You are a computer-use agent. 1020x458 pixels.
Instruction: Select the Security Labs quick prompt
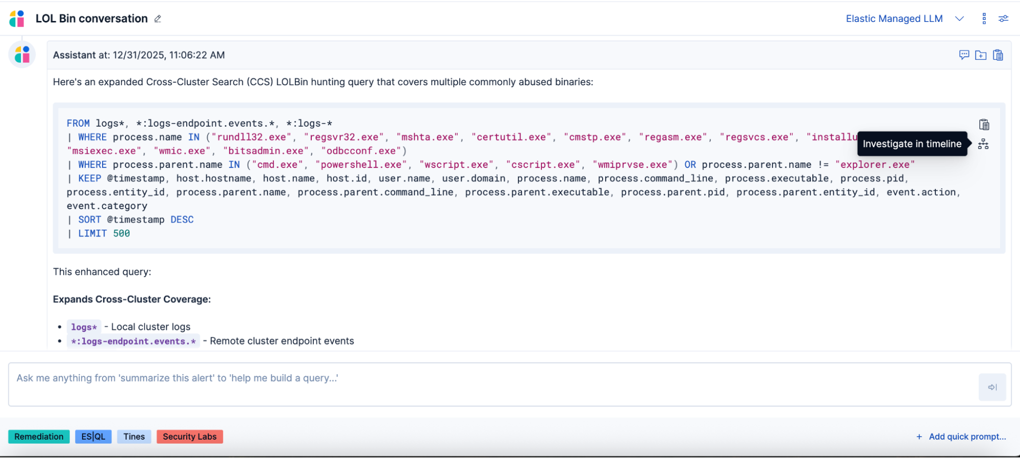point(190,437)
